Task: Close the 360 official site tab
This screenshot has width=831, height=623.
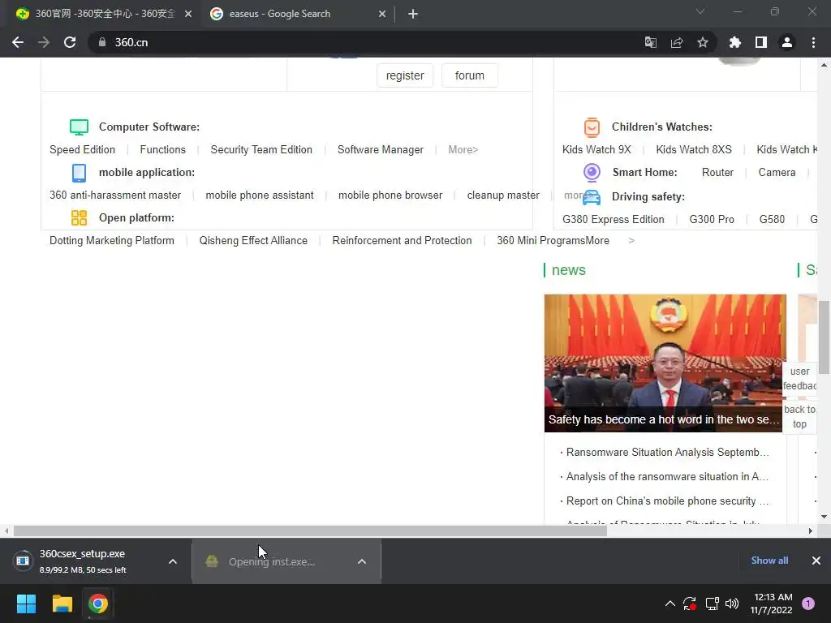Action: click(188, 14)
